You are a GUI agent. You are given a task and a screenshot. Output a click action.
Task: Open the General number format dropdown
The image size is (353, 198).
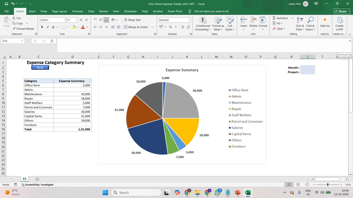(189, 20)
